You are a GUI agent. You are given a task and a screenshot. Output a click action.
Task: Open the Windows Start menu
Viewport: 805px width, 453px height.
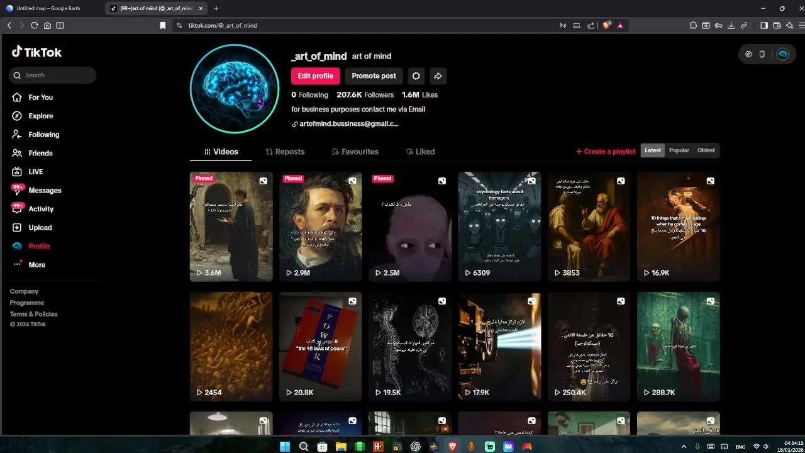285,447
